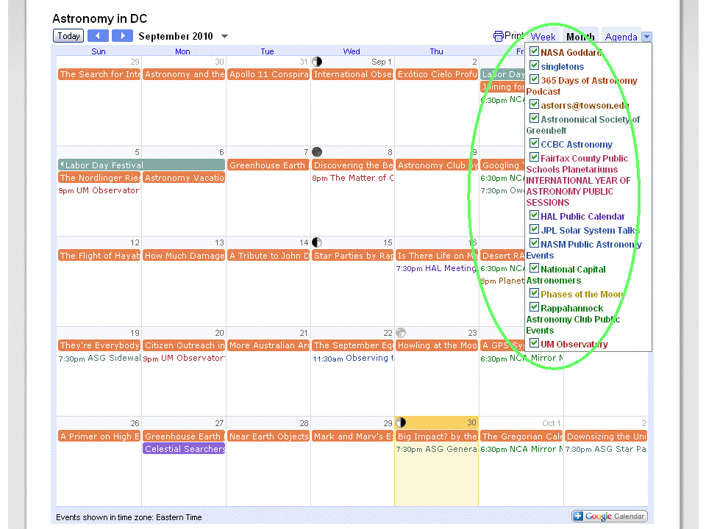Image resolution: width=706 pixels, height=529 pixels.
Task: Open 'The Search for Inte' event
Action: pos(99,74)
